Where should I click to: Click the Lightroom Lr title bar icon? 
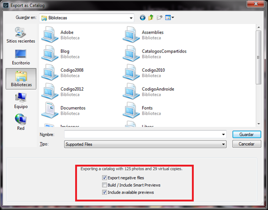[6, 6]
